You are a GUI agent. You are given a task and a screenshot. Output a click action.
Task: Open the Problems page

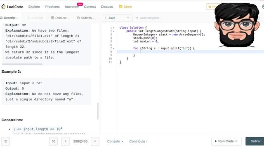[x=52, y=7]
